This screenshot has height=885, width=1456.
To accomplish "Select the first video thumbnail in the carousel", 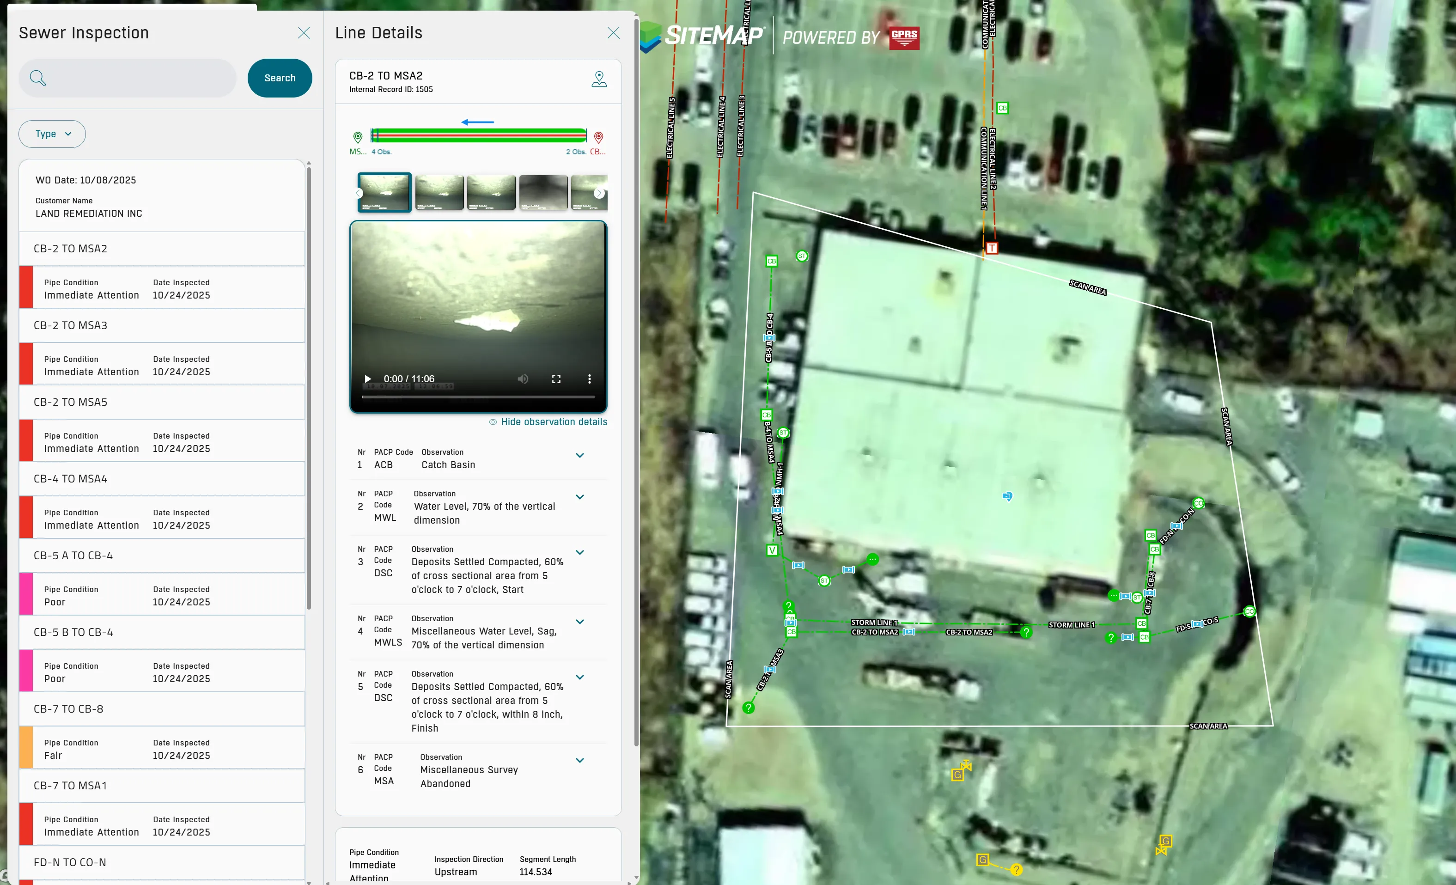I will [x=384, y=192].
